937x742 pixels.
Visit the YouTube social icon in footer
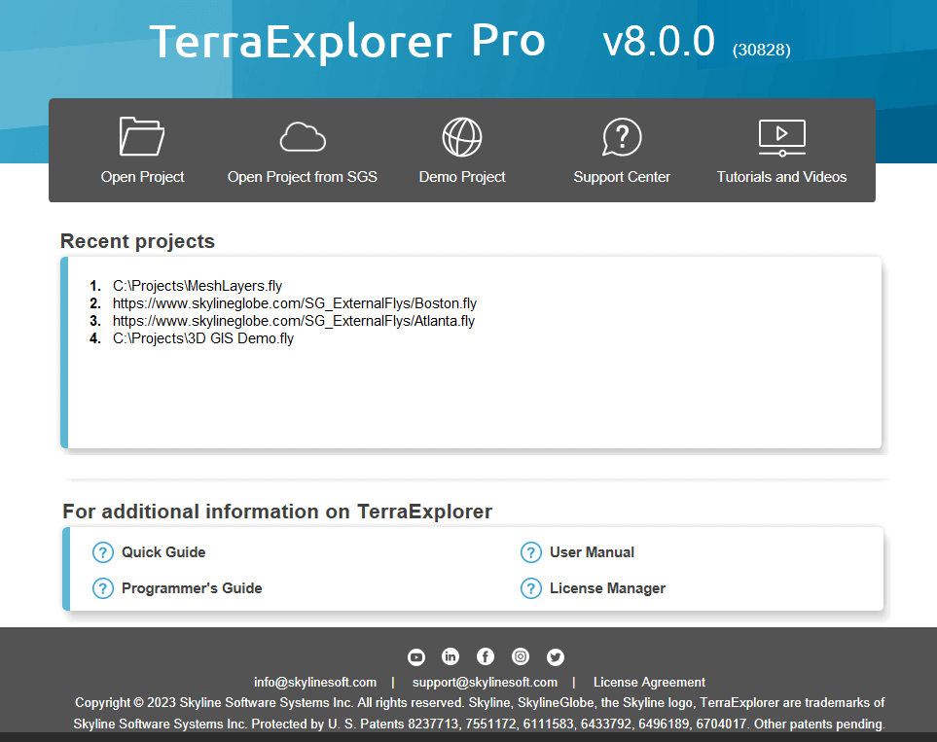416,656
